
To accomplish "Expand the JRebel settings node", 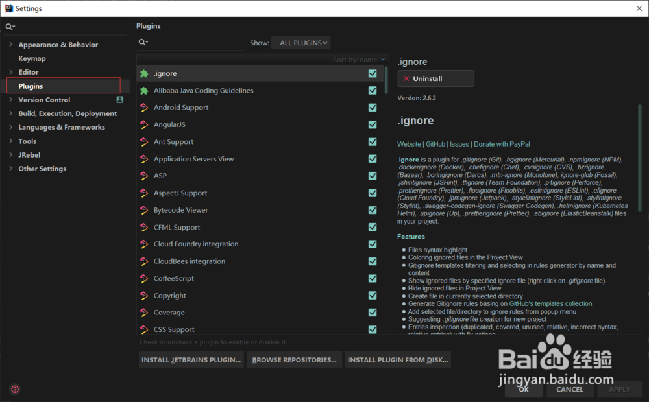I will pos(11,155).
